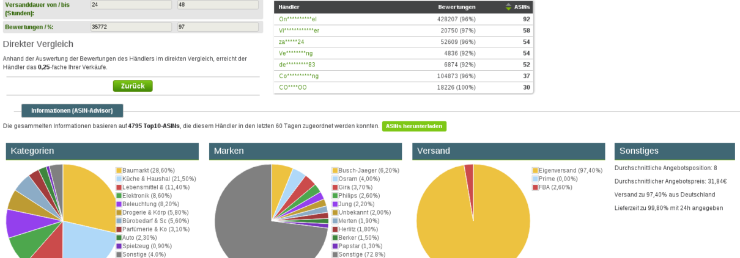Image resolution: width=740 pixels, height=258 pixels.
Task: Click Lebensmittel red legend swatch
Action: click(119, 187)
